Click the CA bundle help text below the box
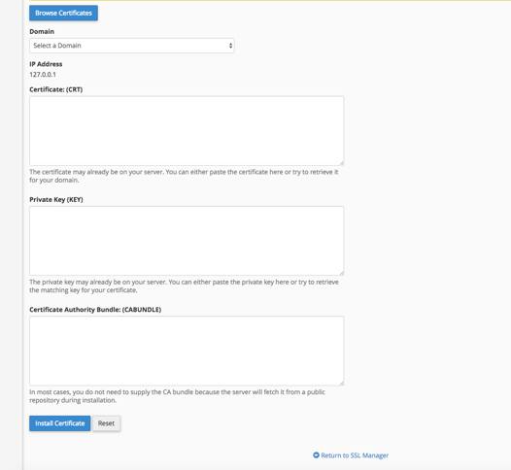Viewport: 511px width, 470px height. [177, 396]
